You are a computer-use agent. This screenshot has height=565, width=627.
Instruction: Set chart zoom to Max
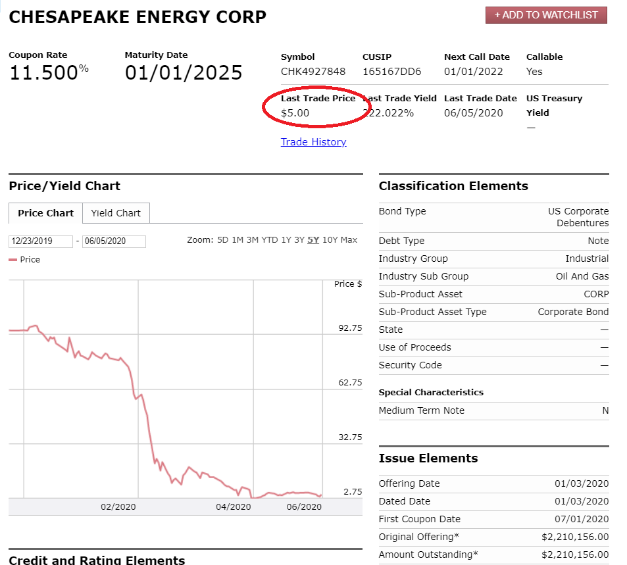coord(349,240)
